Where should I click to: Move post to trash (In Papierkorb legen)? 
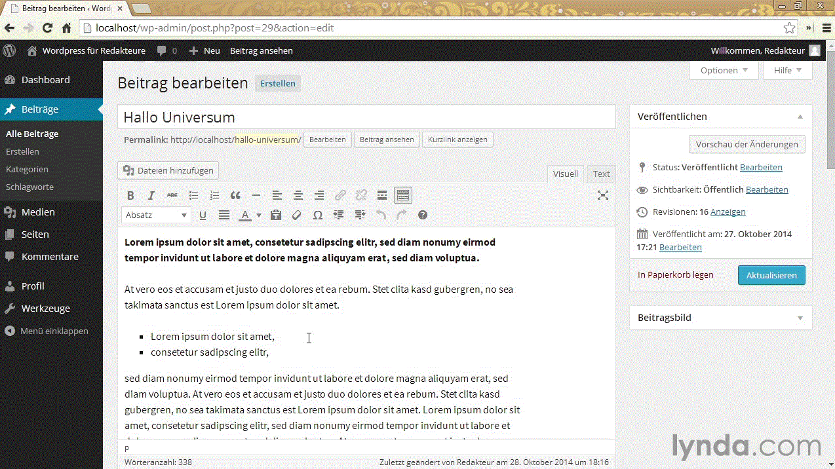click(x=676, y=275)
